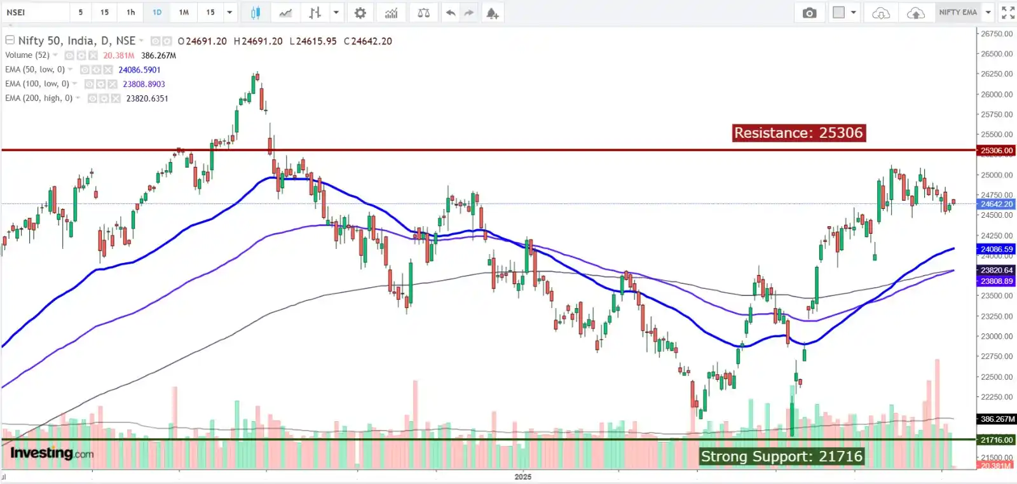
Task: Click the compare symbols scales icon
Action: pos(424,13)
